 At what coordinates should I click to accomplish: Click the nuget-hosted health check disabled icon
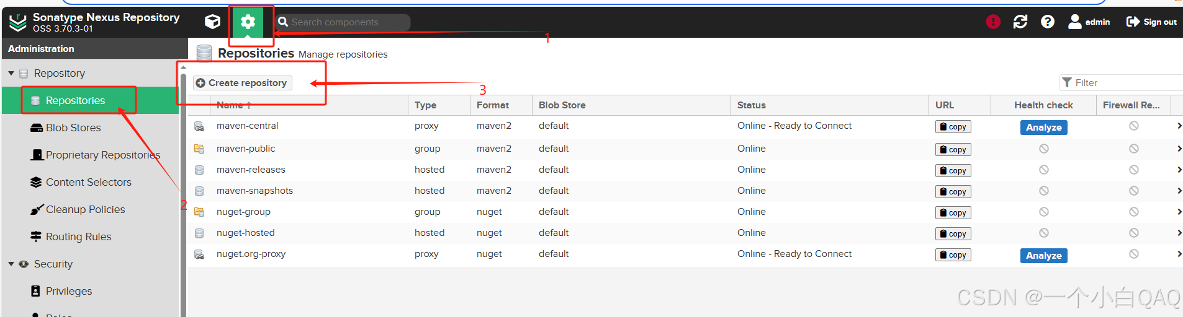[x=1044, y=233]
